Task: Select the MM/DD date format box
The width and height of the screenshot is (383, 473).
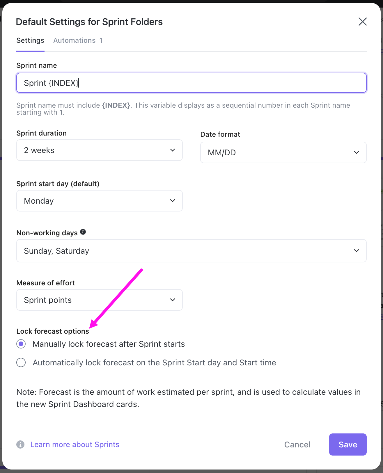Action: [283, 152]
